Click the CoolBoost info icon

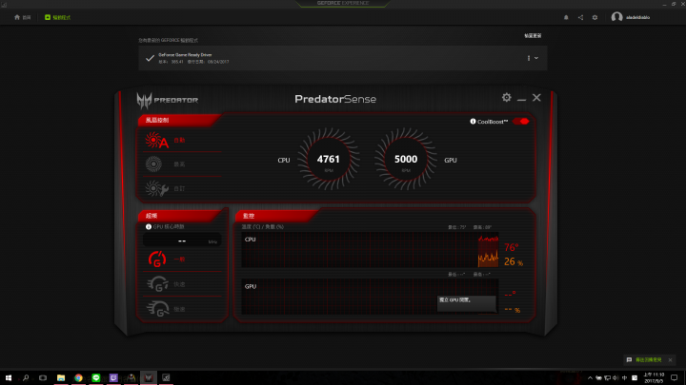point(473,122)
